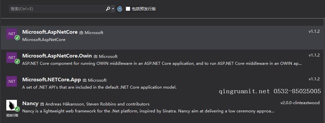Viewport: 325px width, 123px height.
Task: Click version v1.1.2 of Microsoft.AspNetCore
Action: (x=314, y=31)
